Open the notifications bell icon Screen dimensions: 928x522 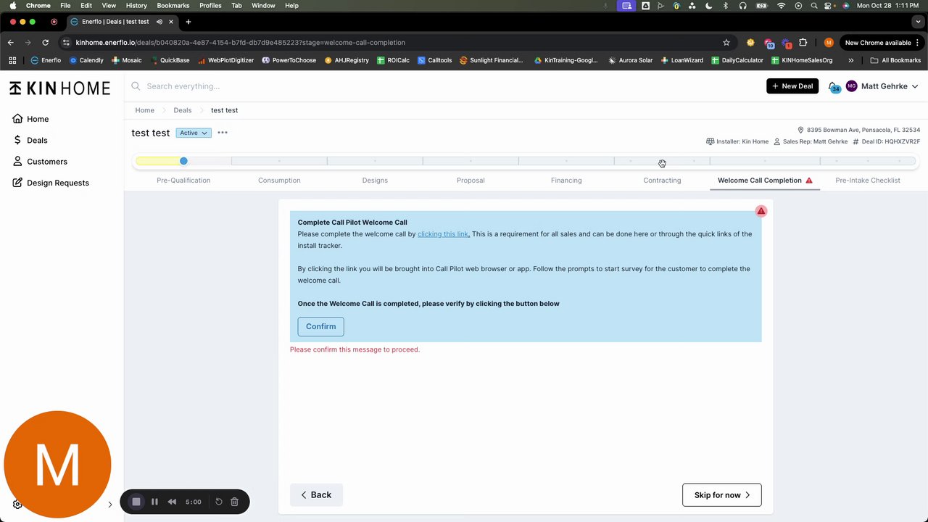click(832, 86)
